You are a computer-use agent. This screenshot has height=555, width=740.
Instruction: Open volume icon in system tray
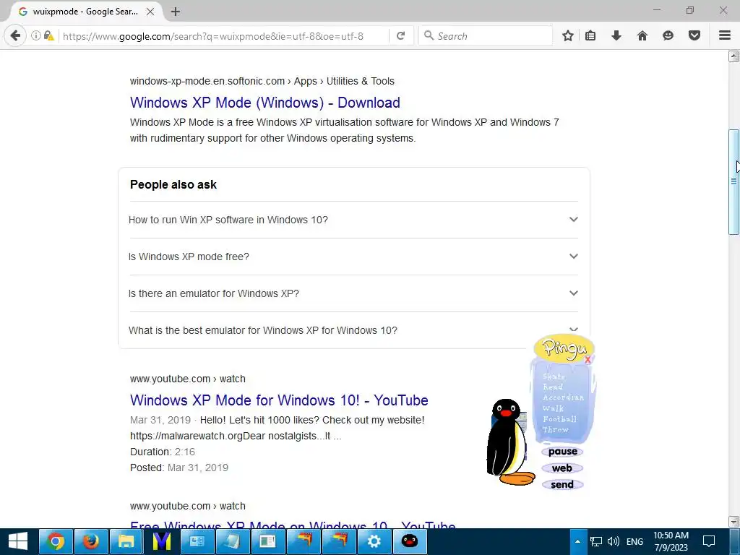(x=613, y=541)
